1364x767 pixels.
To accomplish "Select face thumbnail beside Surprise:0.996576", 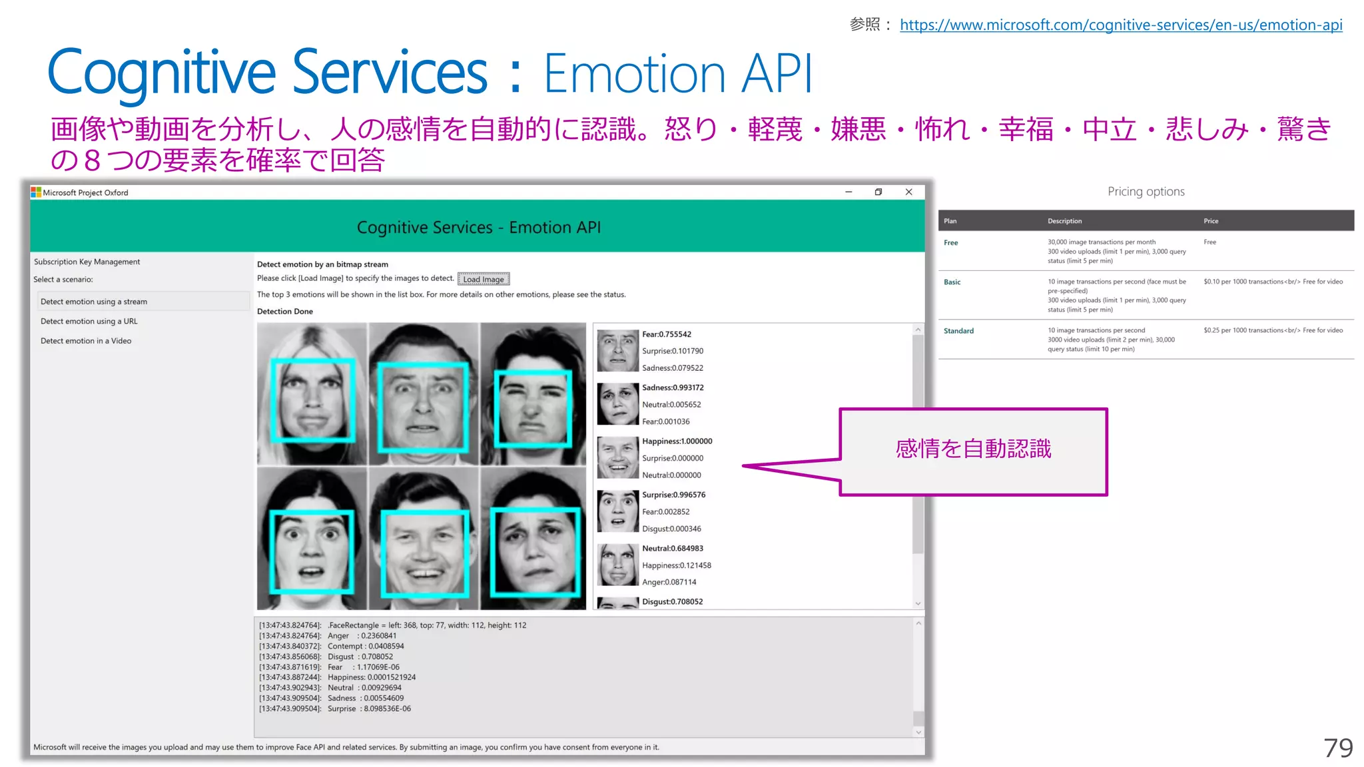I will 618,511.
